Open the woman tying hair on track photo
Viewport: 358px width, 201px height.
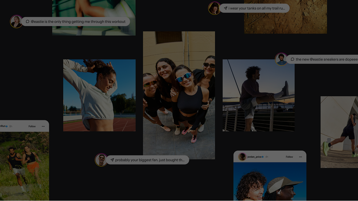tap(99, 95)
